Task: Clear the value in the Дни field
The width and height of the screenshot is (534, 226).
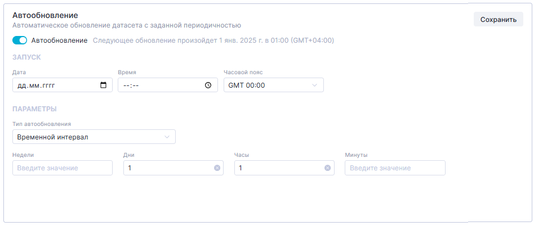Action: 217,168
